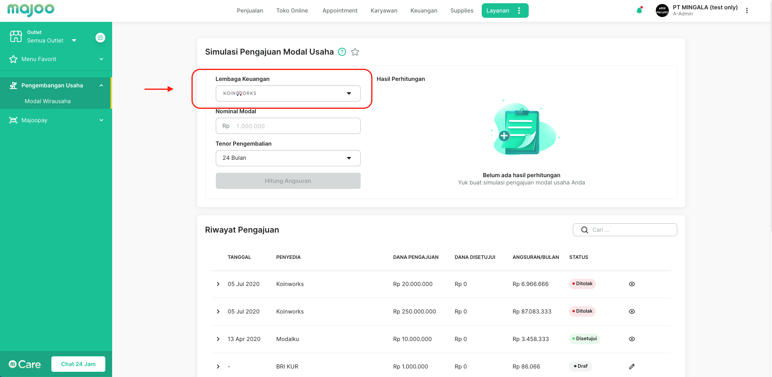Open the Keuangan menu
This screenshot has height=377, width=772.
pyautogui.click(x=424, y=11)
